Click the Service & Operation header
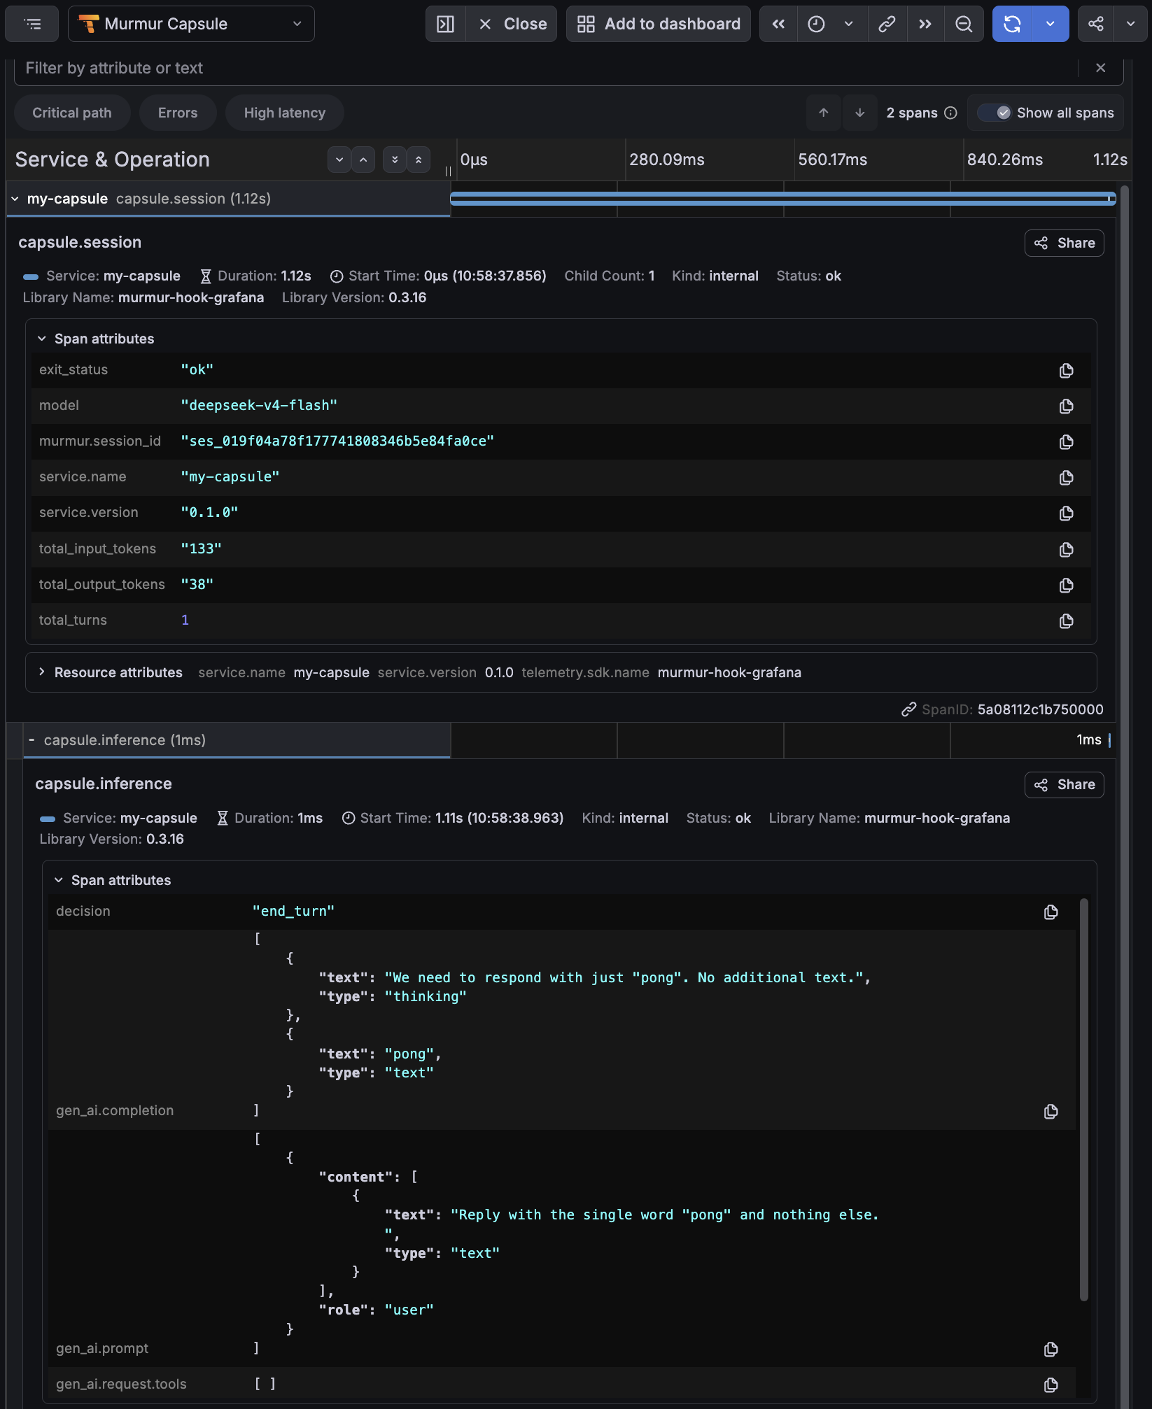 pyautogui.click(x=113, y=160)
